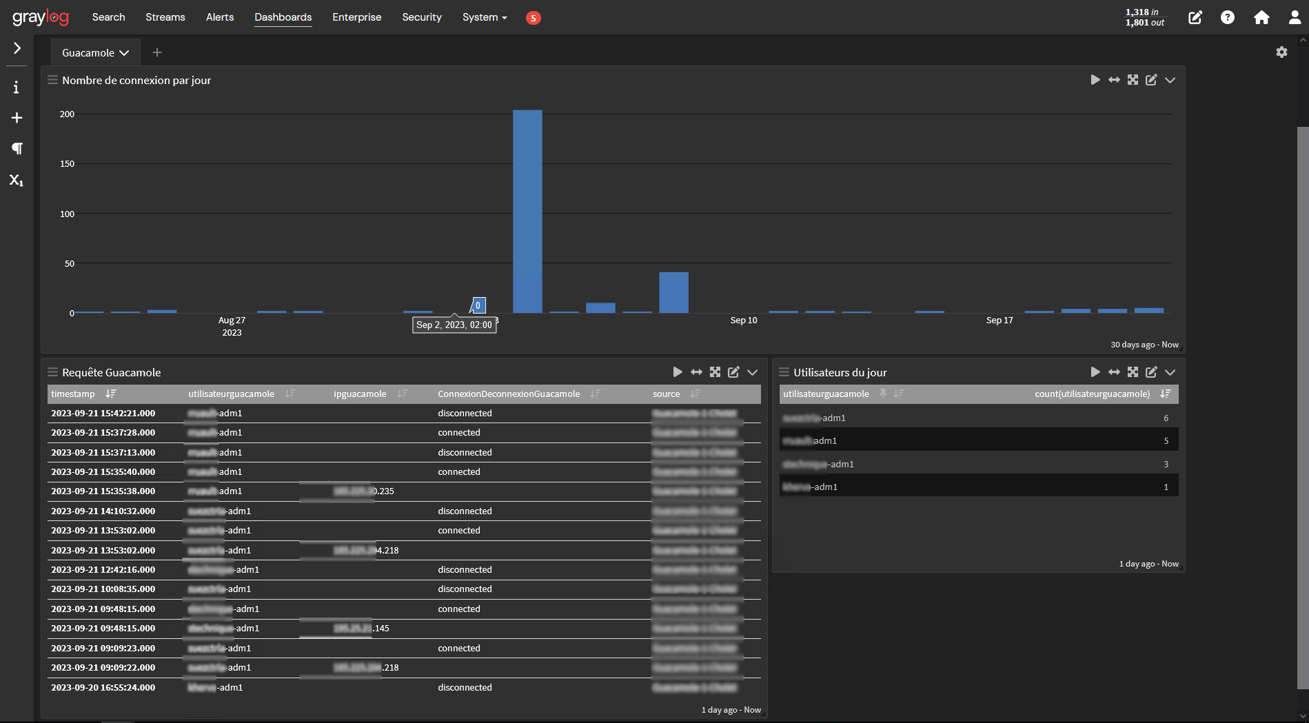Run query on Nombre de connexion widget
Image resolution: width=1309 pixels, height=723 pixels.
(x=1095, y=80)
